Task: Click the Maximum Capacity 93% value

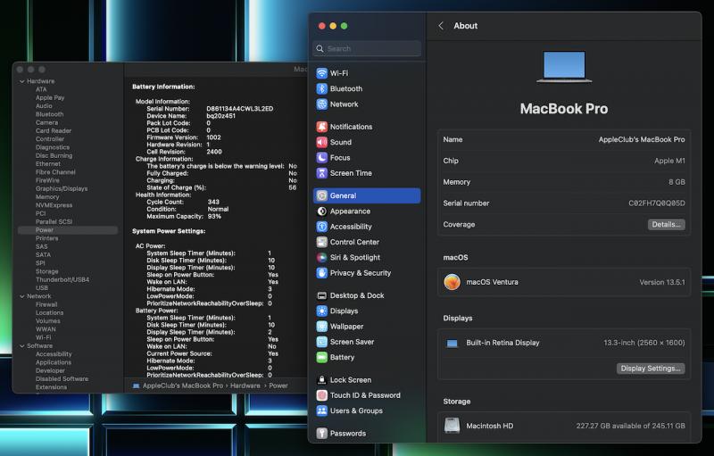Action: (x=214, y=217)
